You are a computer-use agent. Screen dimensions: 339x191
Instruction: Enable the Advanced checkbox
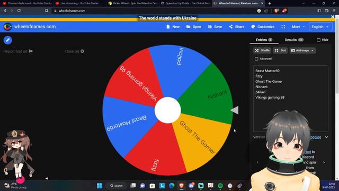(256, 59)
